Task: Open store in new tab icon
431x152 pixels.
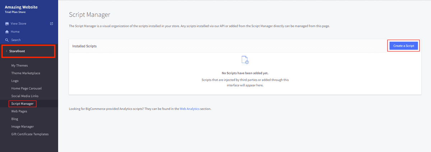Action: click(x=51, y=24)
